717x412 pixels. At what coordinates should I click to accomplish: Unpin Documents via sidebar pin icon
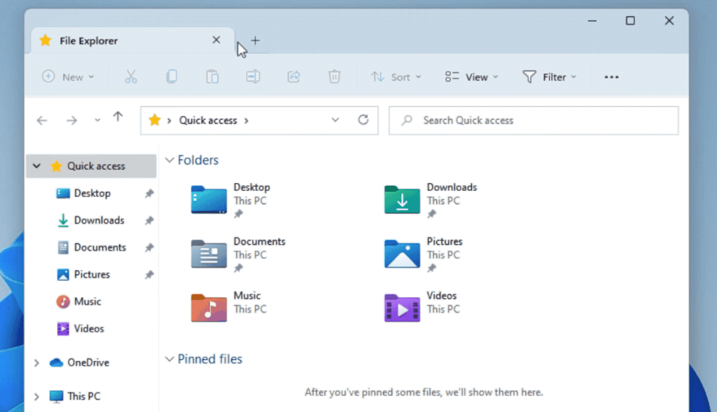149,247
